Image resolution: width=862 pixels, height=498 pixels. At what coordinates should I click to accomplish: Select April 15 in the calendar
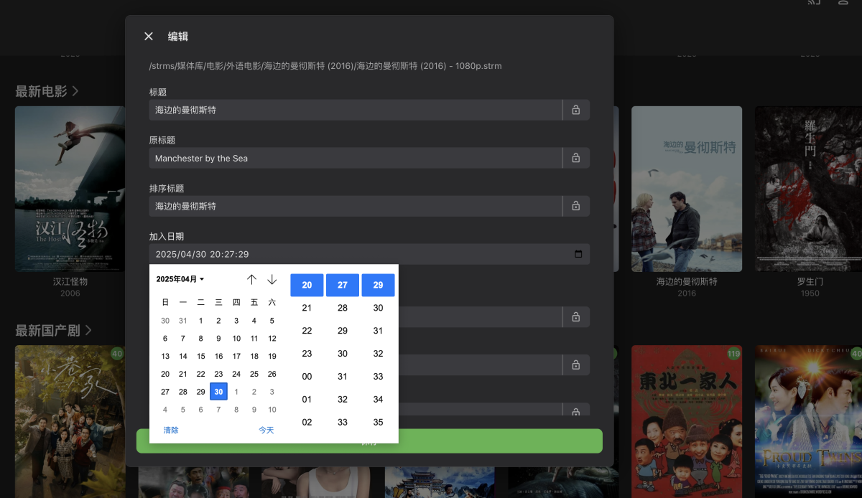(201, 356)
